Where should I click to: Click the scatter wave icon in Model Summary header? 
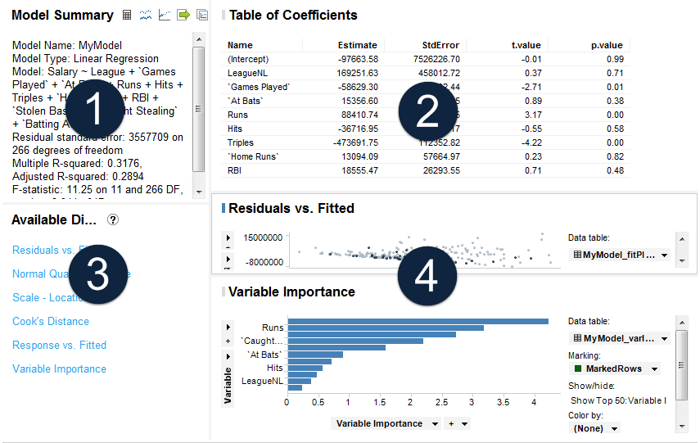(x=146, y=15)
